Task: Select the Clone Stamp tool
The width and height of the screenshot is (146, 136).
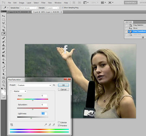Action: coord(4,45)
